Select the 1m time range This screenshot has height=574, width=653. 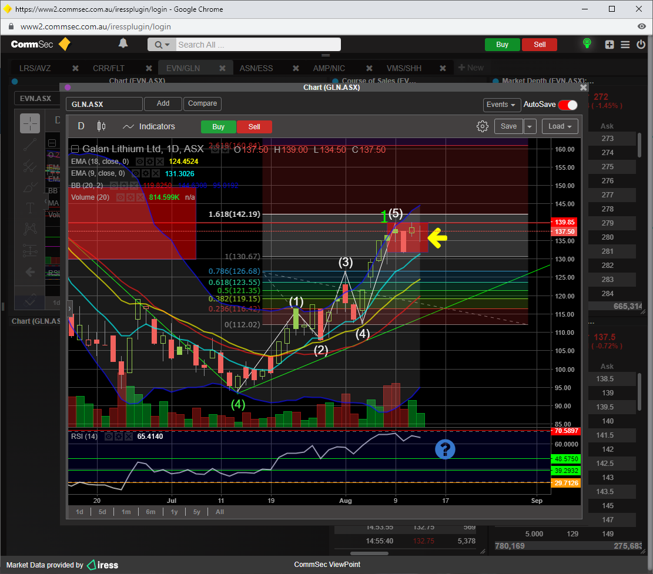click(x=126, y=512)
